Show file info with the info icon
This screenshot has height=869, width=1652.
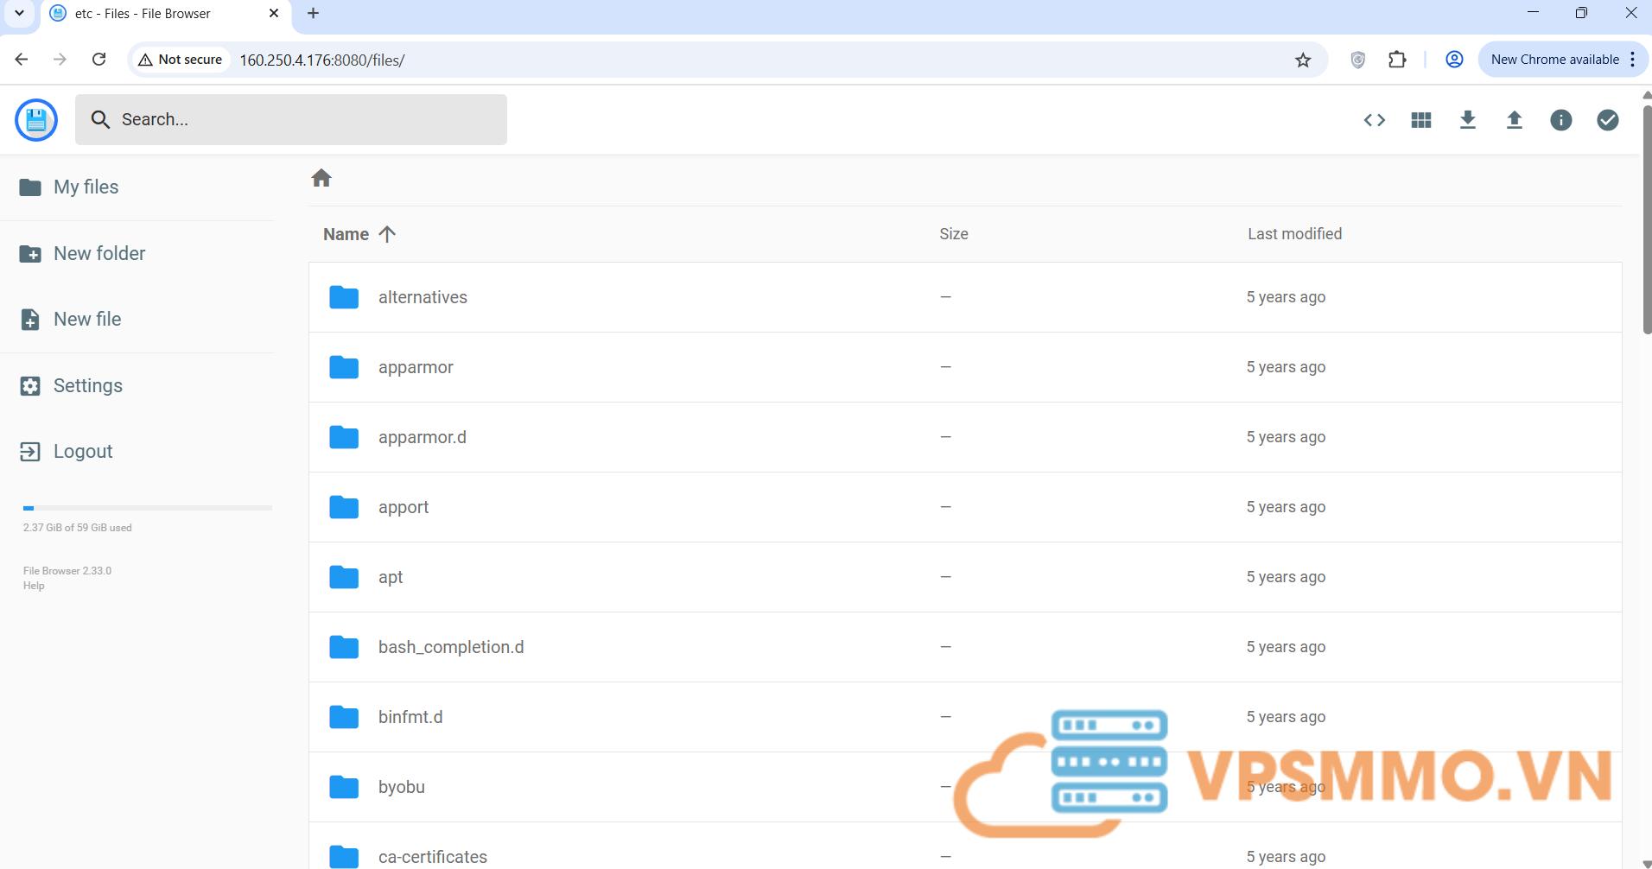tap(1560, 120)
